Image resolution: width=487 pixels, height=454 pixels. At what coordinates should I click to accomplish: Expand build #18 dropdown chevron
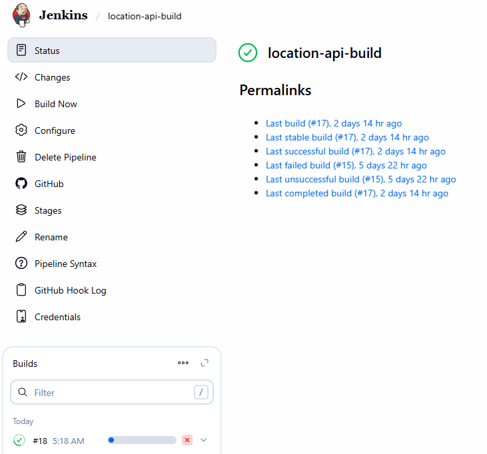pos(204,440)
